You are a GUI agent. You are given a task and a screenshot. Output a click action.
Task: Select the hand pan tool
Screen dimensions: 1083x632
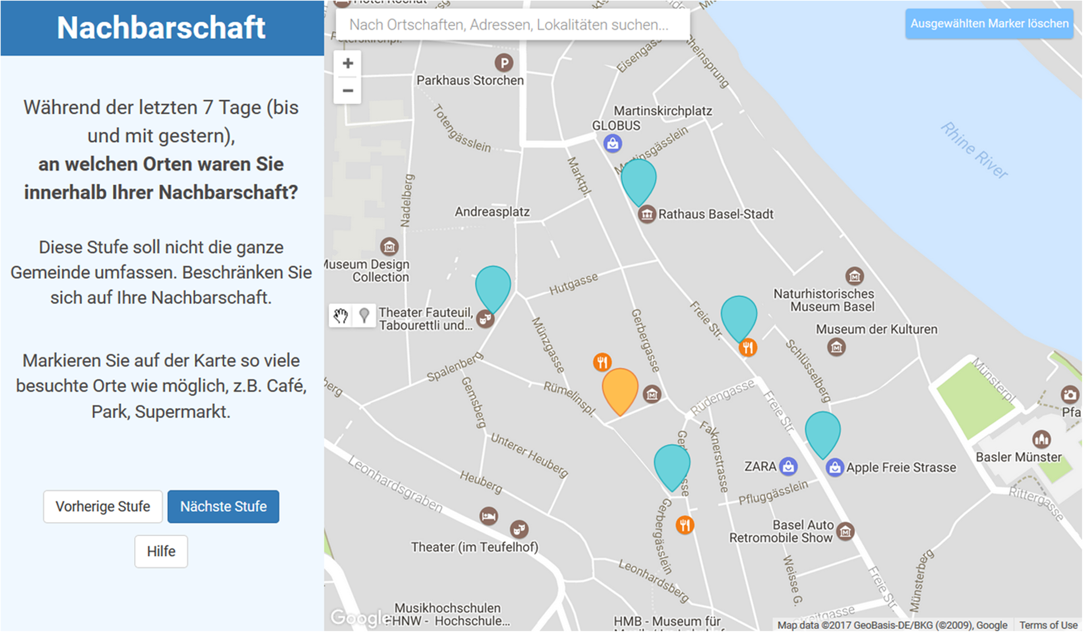(x=341, y=316)
